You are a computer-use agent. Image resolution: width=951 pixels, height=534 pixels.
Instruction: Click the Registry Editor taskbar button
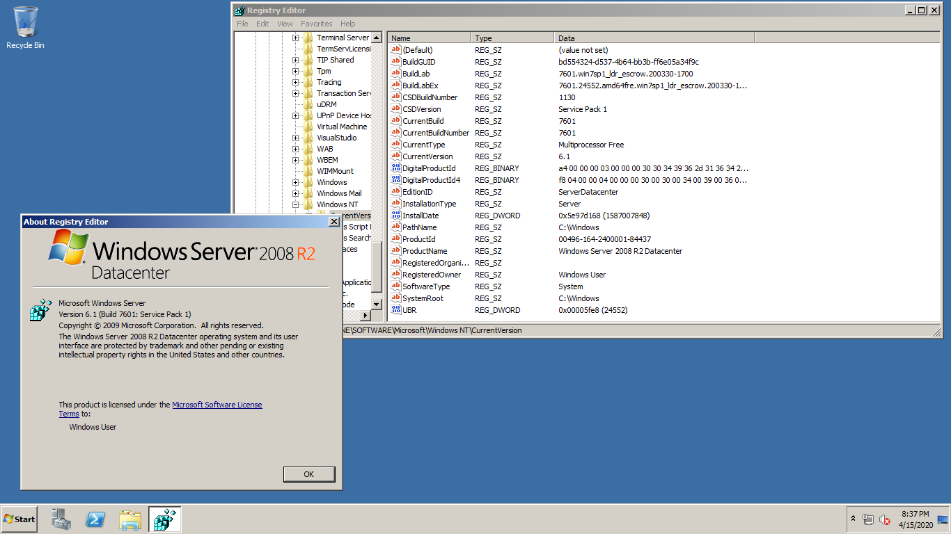tap(164, 519)
